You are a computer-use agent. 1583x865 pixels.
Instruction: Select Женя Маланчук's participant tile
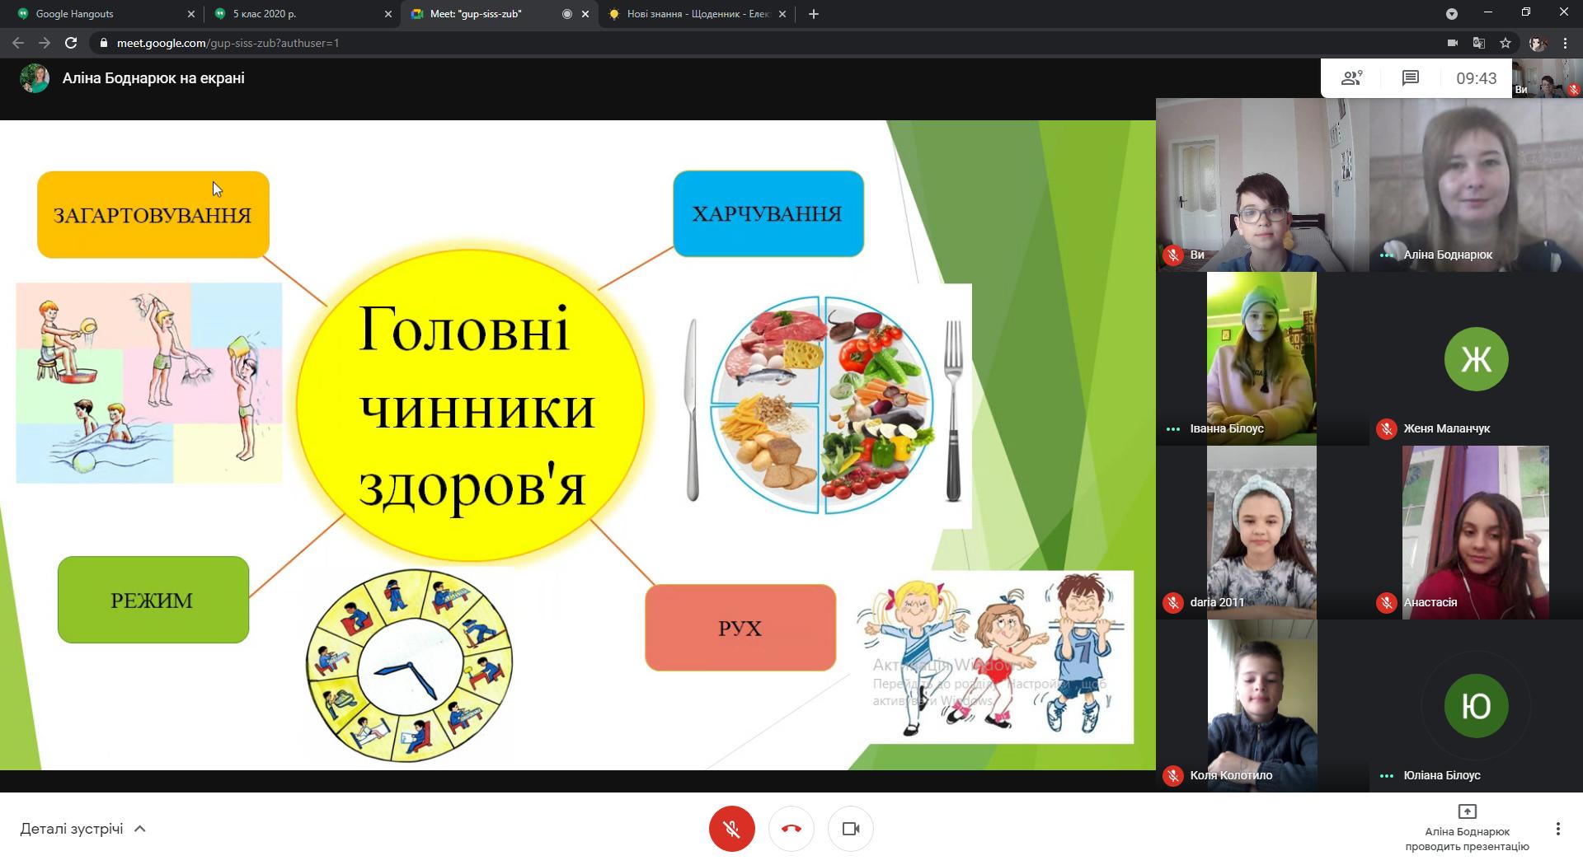pyautogui.click(x=1476, y=359)
